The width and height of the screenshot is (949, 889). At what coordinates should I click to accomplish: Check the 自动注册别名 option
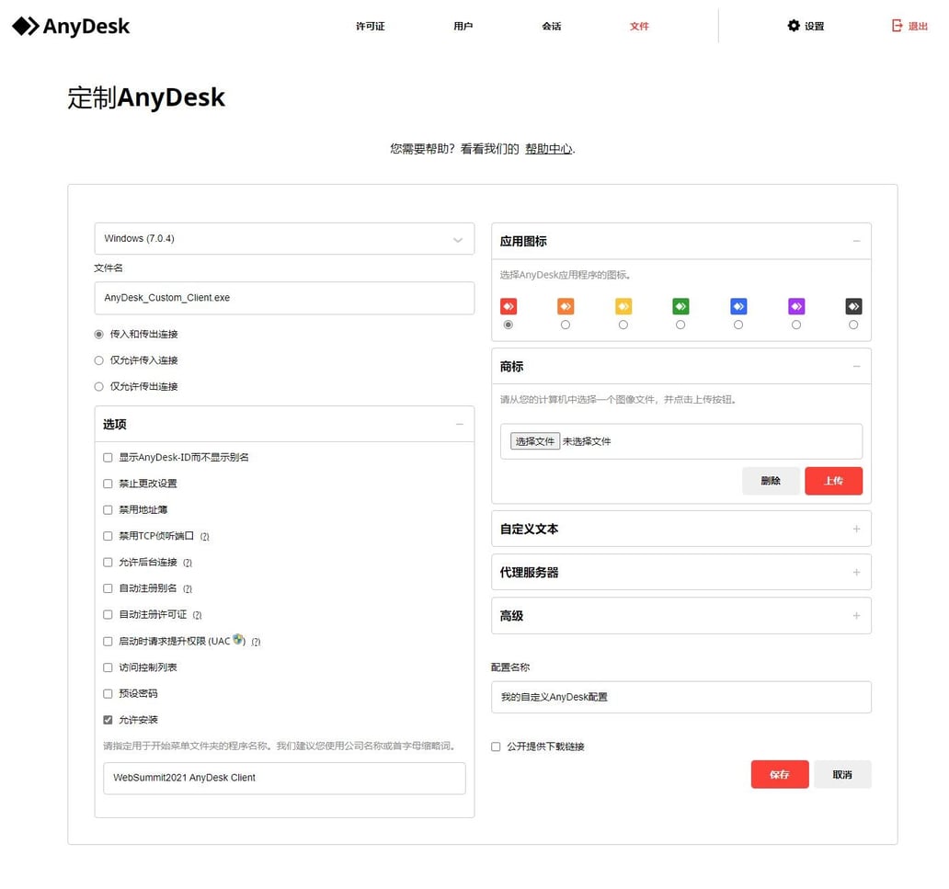click(108, 588)
